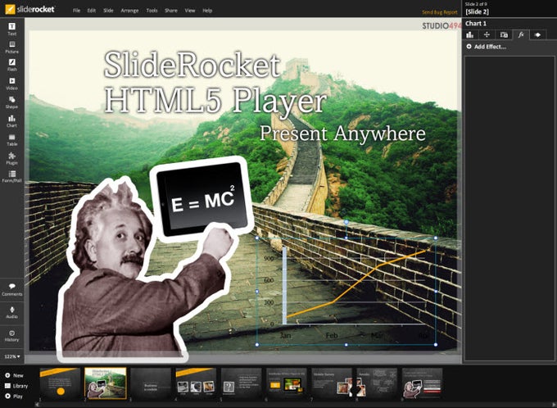Viewport: 557px width, 408px height.
Task: Open the Plugin tool
Action: (11, 158)
